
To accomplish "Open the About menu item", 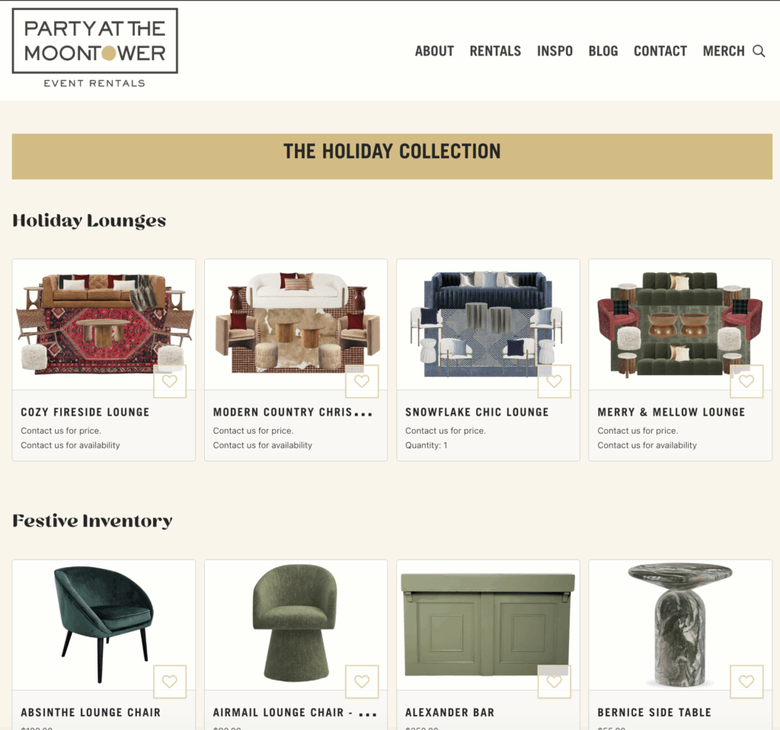I will pos(434,51).
